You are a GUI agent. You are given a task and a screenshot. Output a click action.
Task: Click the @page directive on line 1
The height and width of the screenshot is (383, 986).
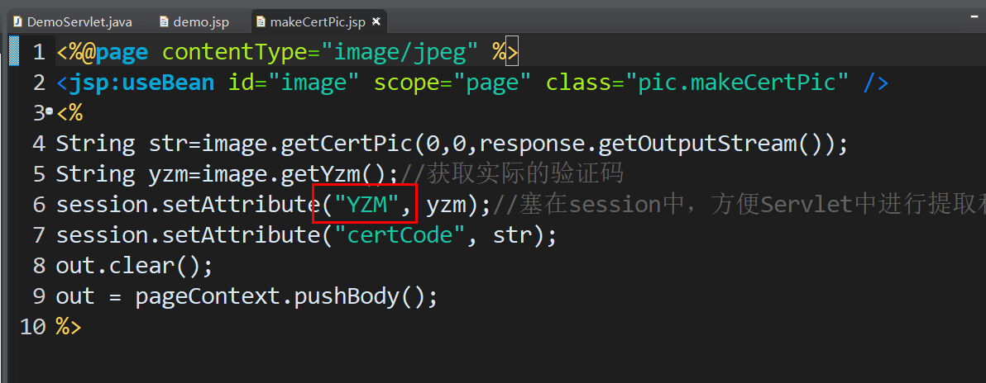(116, 52)
